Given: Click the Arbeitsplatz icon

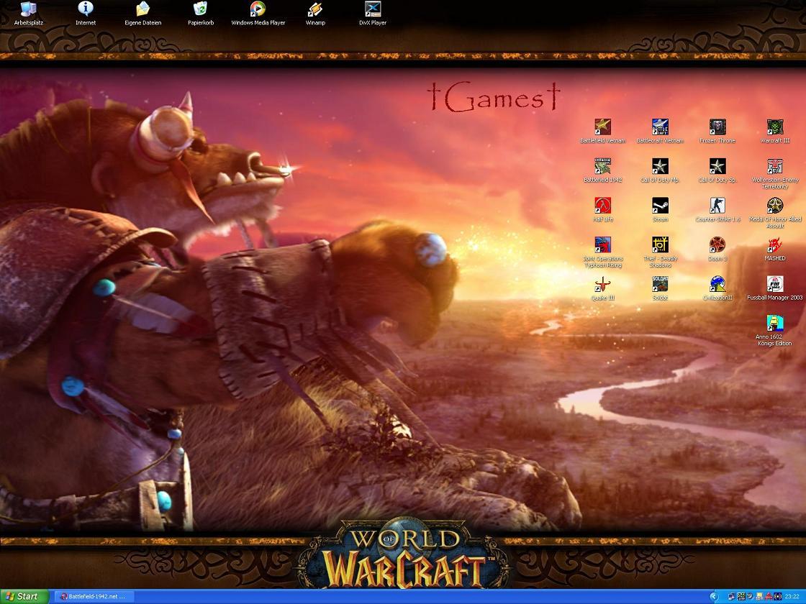Looking at the screenshot, I should (28, 10).
